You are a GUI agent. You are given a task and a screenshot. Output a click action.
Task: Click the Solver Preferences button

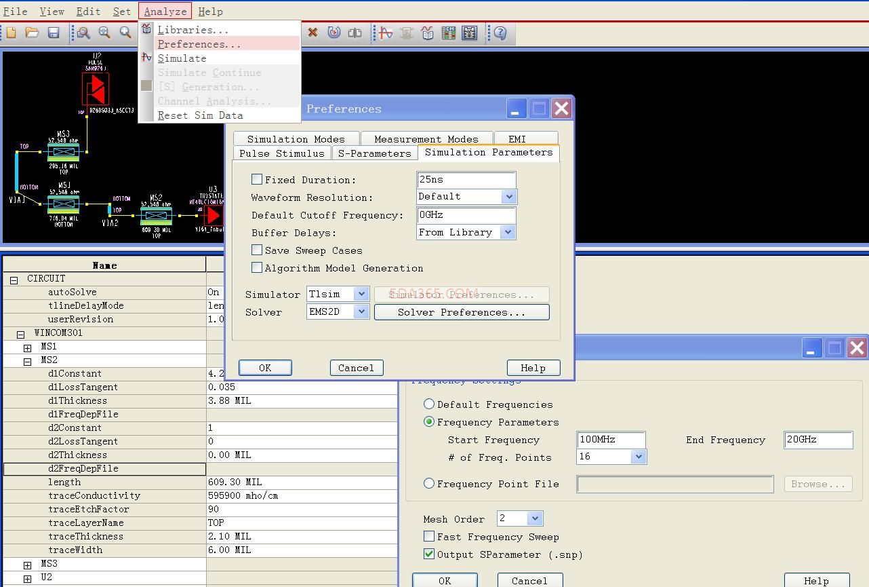[461, 312]
